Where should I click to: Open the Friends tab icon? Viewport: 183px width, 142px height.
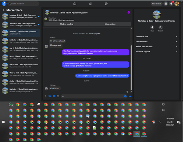90,4
